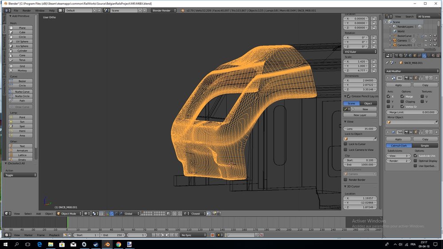Switch grease pencil source to Object

(x=368, y=103)
